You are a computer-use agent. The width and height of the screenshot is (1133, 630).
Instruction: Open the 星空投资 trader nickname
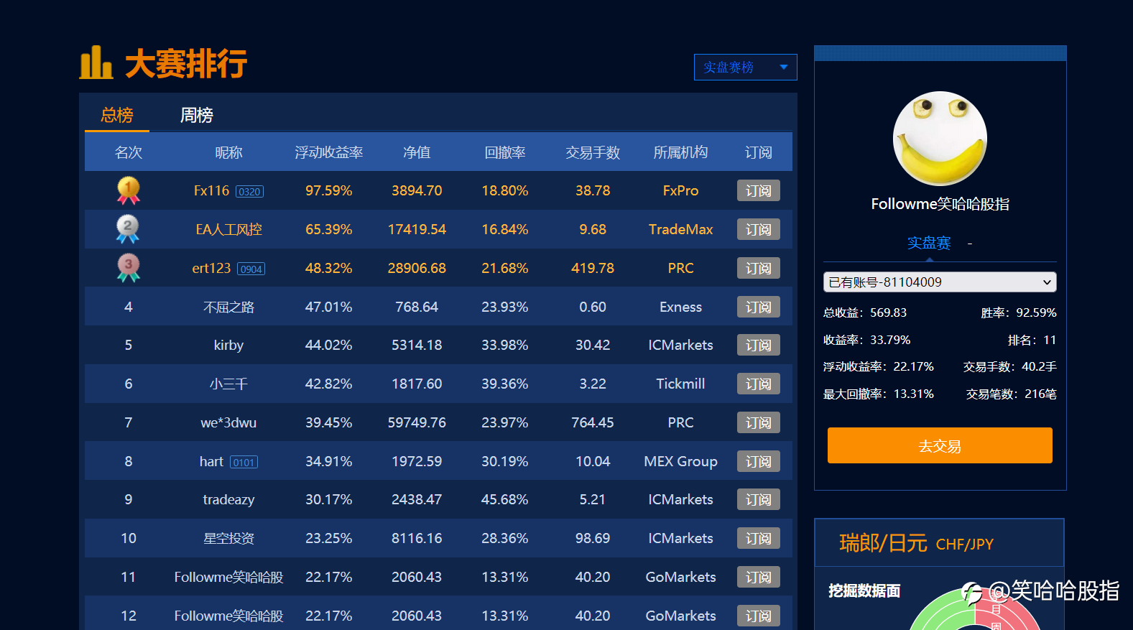pyautogui.click(x=228, y=538)
